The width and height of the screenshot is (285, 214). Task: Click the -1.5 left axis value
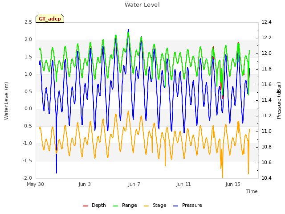(x=27, y=160)
